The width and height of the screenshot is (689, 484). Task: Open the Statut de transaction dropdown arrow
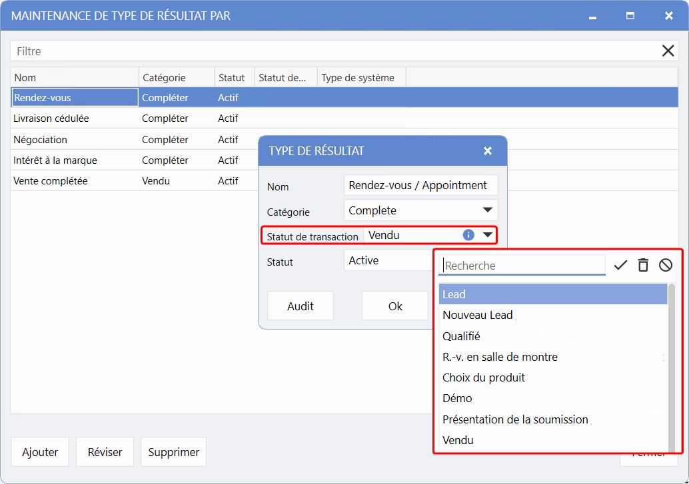click(x=488, y=235)
